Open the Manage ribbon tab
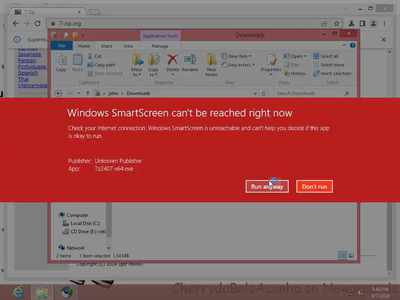The height and width of the screenshot is (300, 400). click(160, 46)
